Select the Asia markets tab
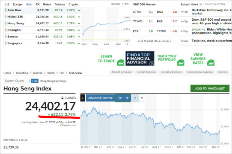The width and height of the screenshot is (232, 154). [x=29, y=4]
